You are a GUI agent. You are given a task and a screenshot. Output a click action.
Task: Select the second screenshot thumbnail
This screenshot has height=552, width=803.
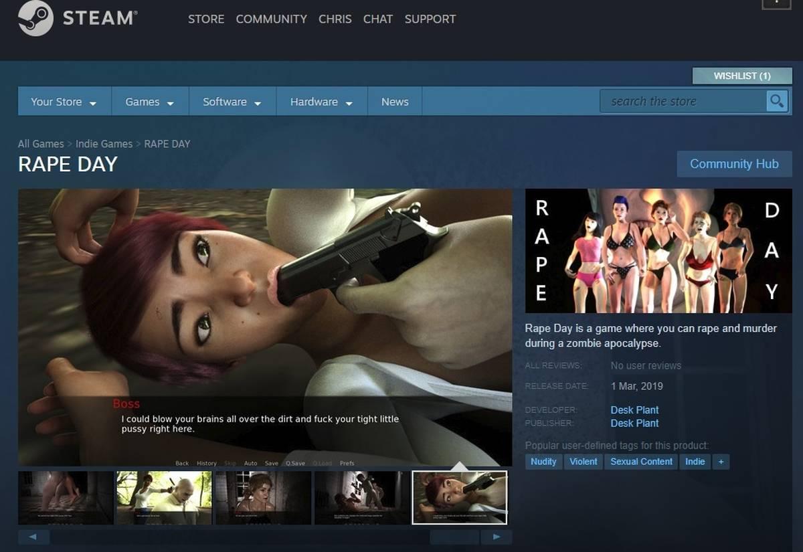point(164,497)
